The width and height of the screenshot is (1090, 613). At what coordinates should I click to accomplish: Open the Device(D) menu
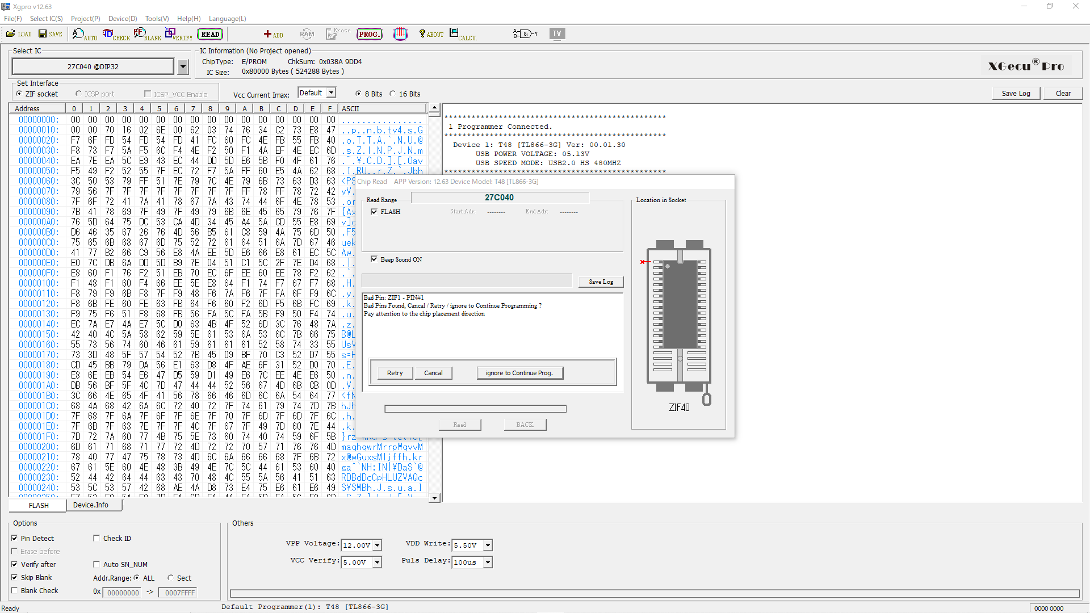pos(123,19)
